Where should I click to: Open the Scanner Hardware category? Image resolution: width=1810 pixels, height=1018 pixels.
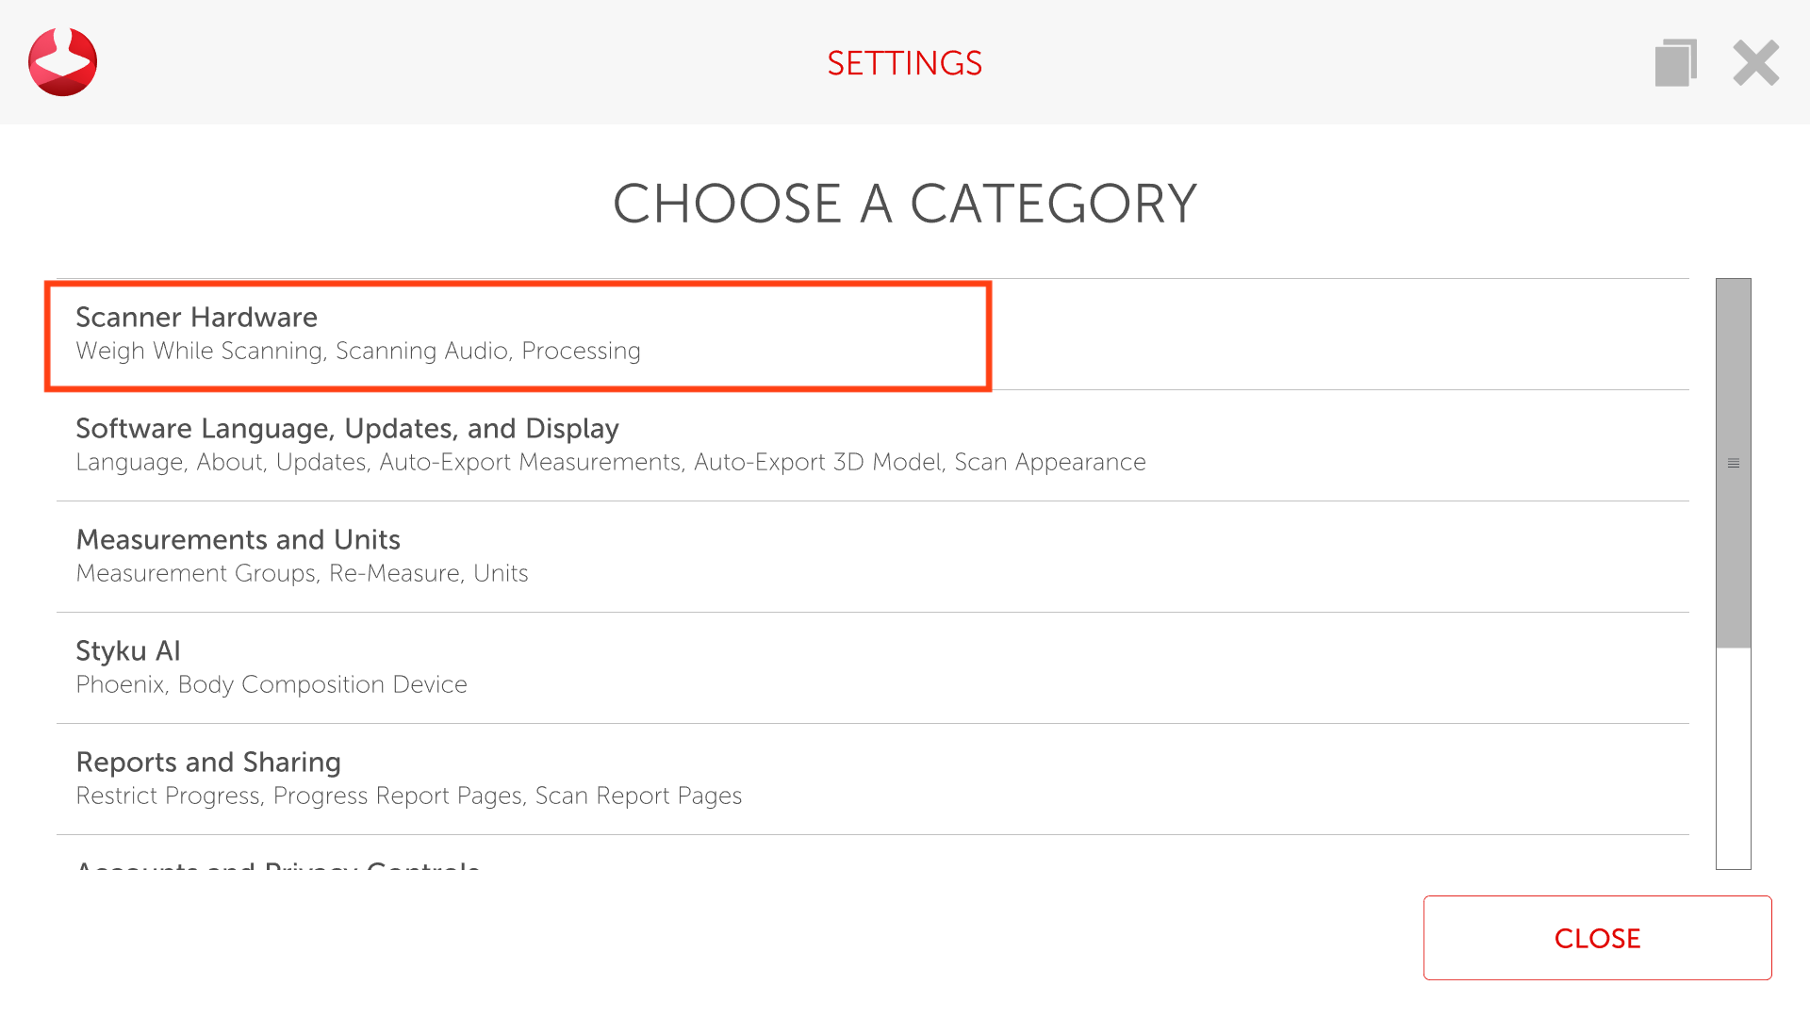point(196,318)
